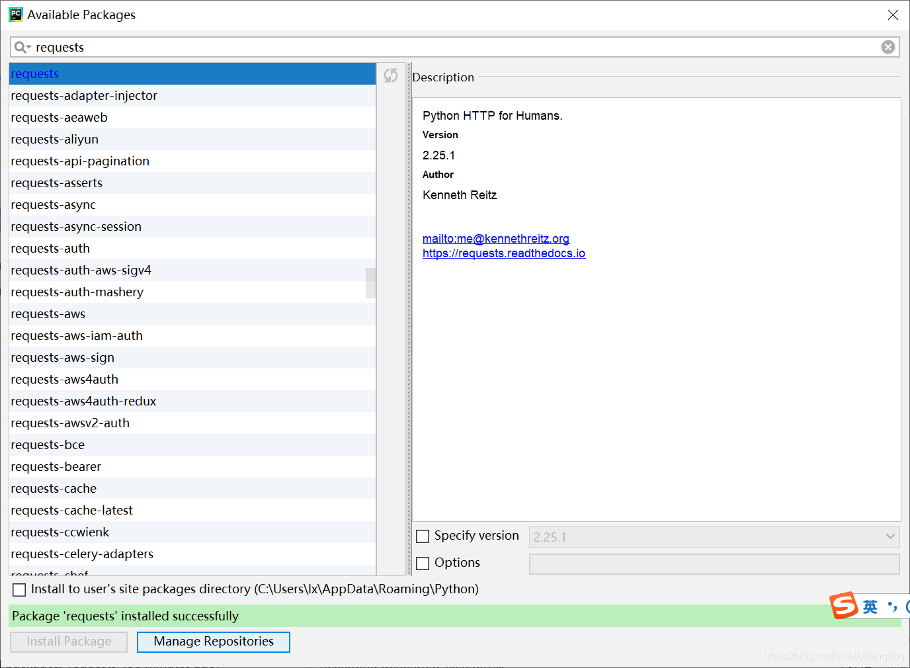Select requests-awsv2-auth in the list
Viewport: 910px width, 668px height.
coord(192,423)
